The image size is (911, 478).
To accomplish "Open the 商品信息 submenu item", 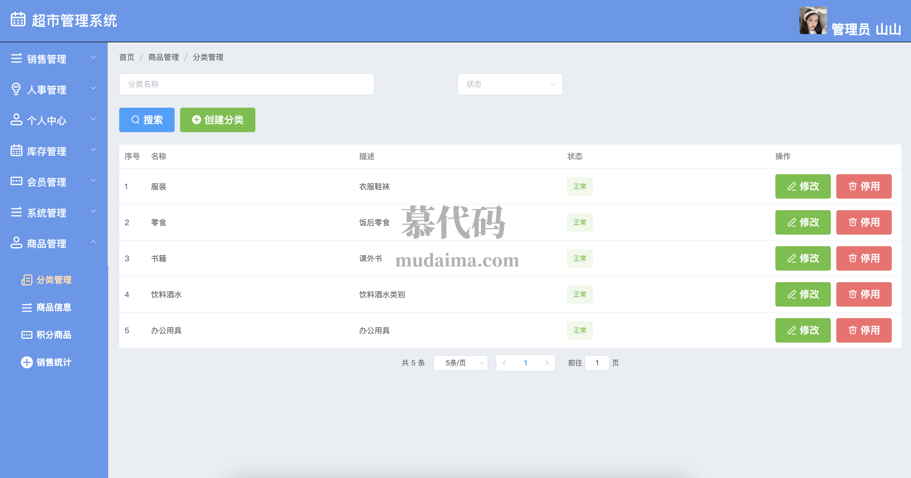I will [x=54, y=307].
